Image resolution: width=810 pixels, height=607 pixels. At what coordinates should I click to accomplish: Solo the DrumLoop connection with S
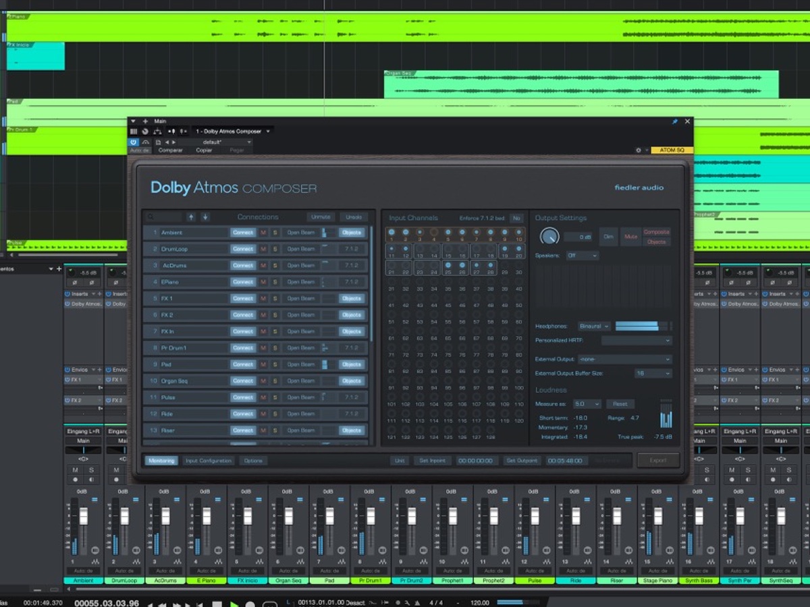click(x=275, y=249)
